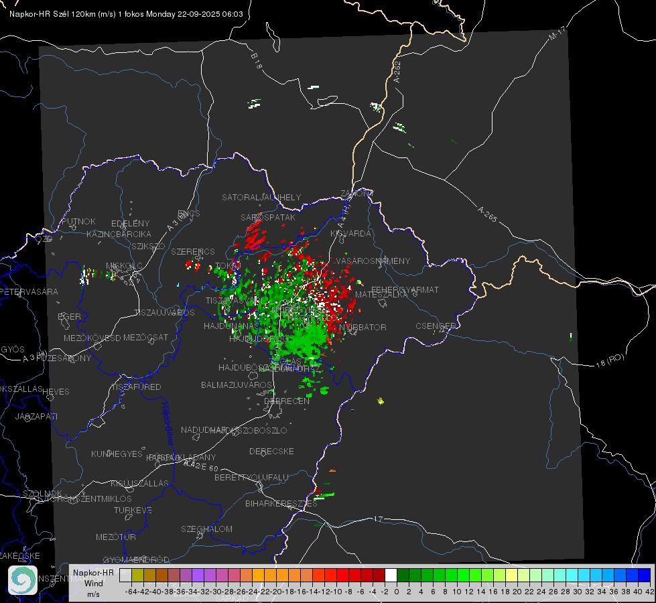Select the dark red -4 to -2 swatch
Viewport: 656px width, 603px height.
(x=379, y=575)
